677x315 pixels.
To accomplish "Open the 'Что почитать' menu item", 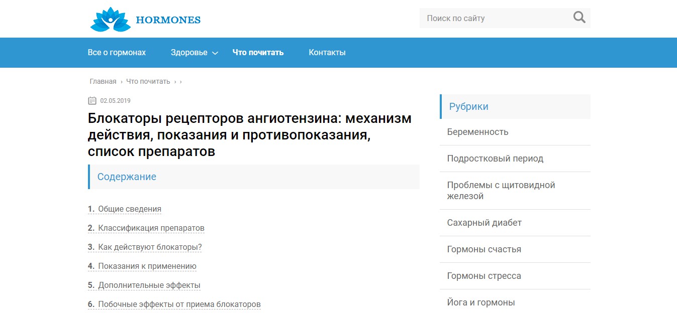I will tap(258, 52).
